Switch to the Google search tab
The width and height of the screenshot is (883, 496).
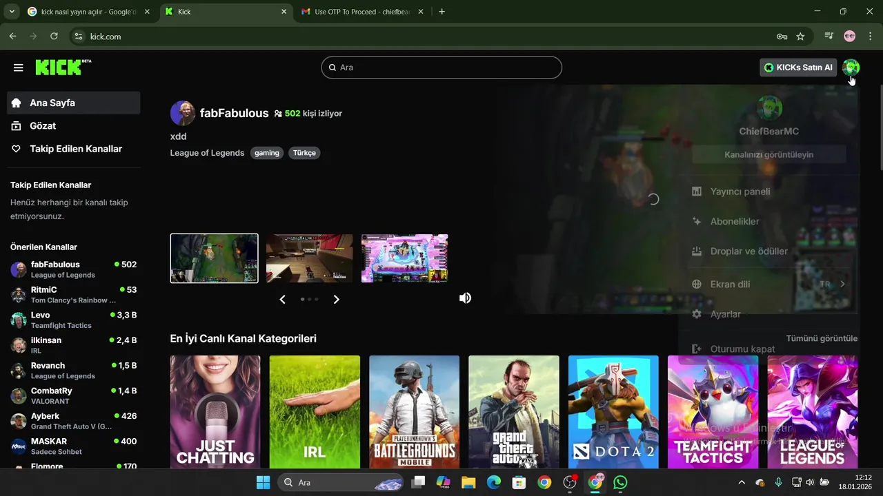(x=88, y=12)
